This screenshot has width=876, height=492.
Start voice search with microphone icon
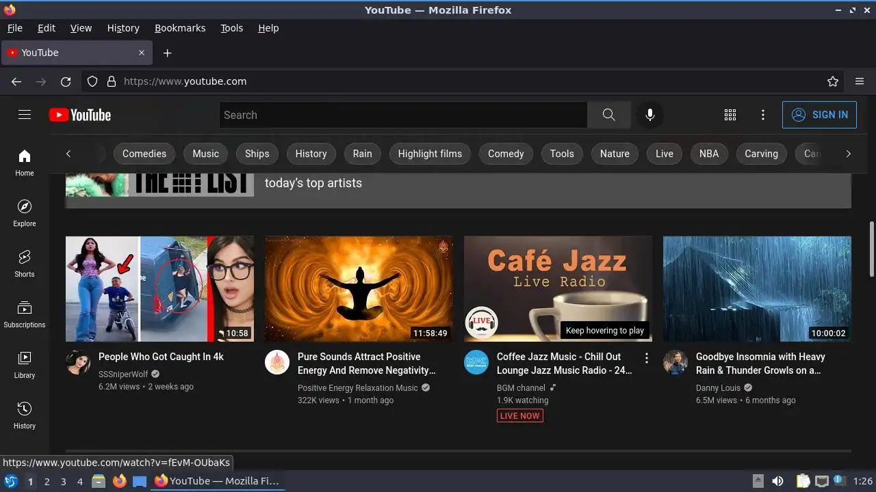pyautogui.click(x=650, y=115)
